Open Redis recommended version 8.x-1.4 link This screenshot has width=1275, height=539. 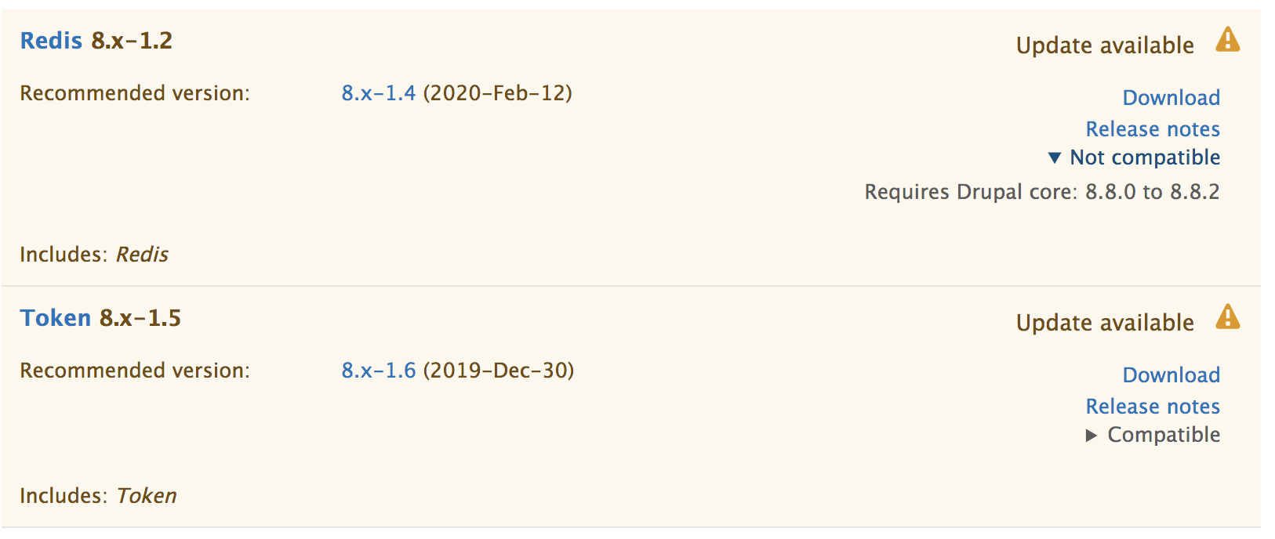tap(379, 93)
